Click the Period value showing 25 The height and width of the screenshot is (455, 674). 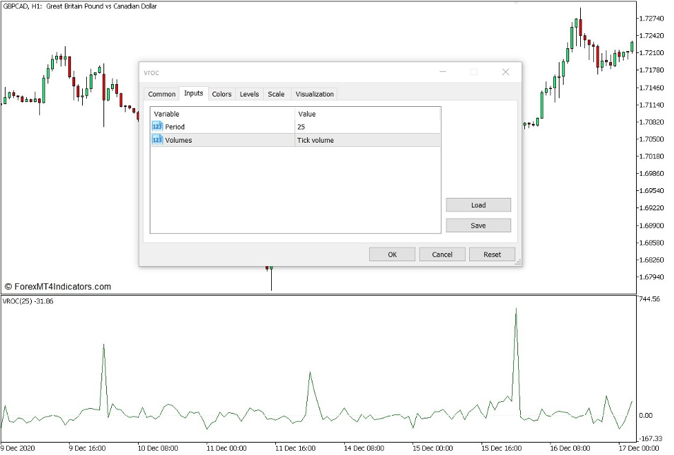click(300, 127)
